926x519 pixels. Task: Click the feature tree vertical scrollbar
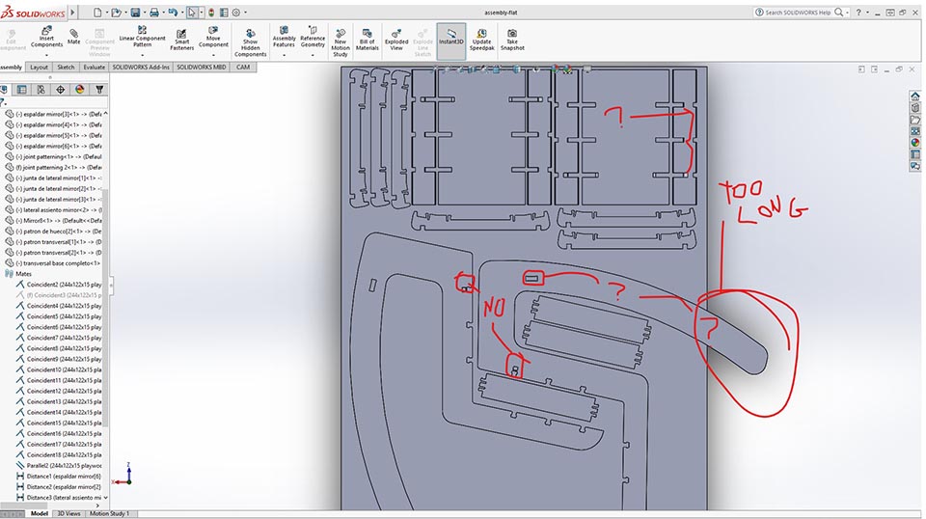[106, 307]
